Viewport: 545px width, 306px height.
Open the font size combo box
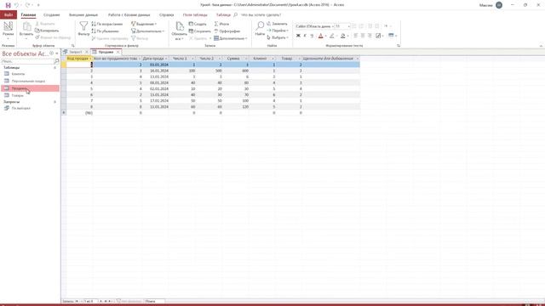(x=342, y=26)
